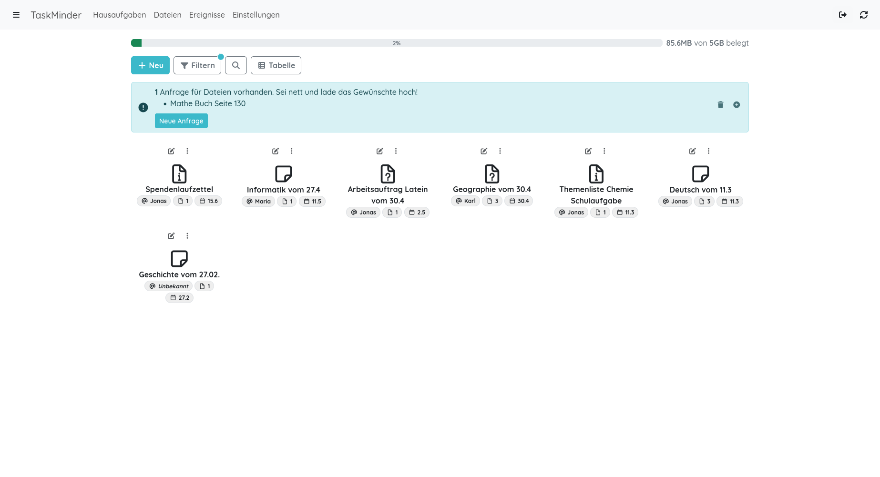Click the 85.6MB von 5GB belegt text

tap(707, 43)
